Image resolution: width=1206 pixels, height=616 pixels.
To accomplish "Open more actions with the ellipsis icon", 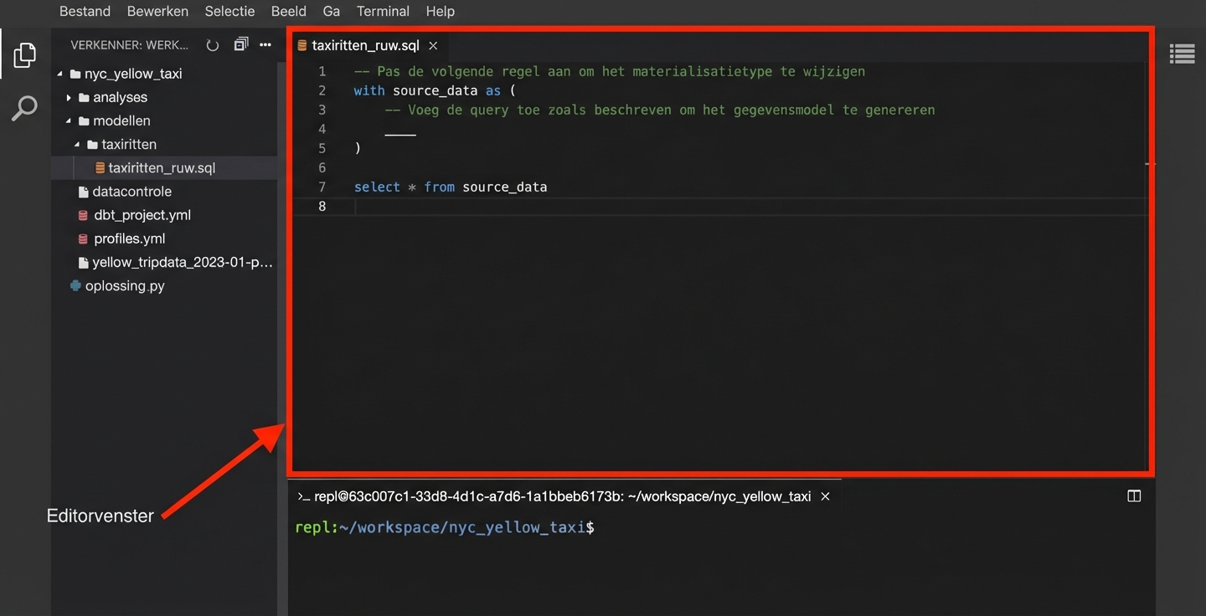I will point(265,44).
